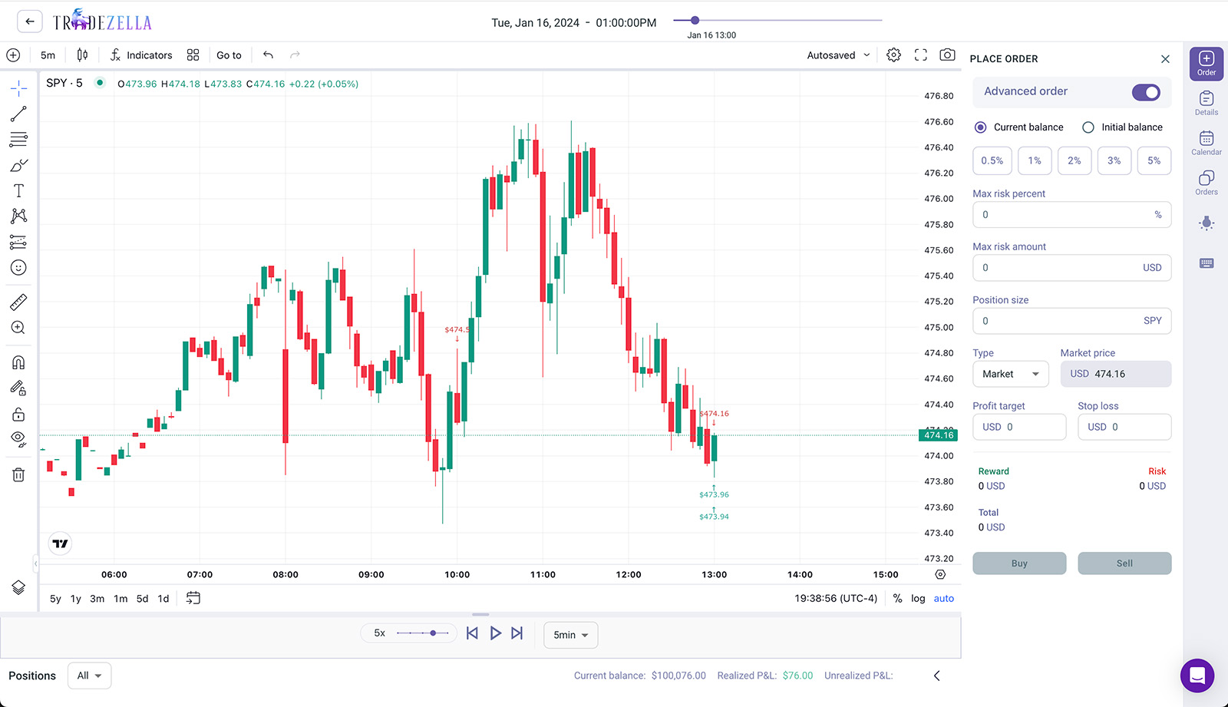Open chart settings gear
This screenshot has height=707, width=1228.
tap(893, 55)
